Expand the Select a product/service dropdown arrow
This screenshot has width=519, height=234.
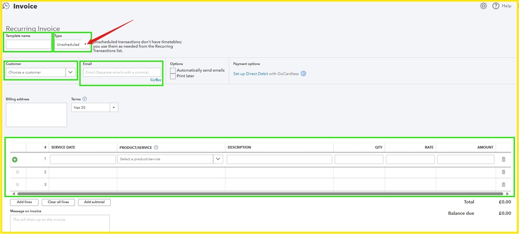coord(218,159)
